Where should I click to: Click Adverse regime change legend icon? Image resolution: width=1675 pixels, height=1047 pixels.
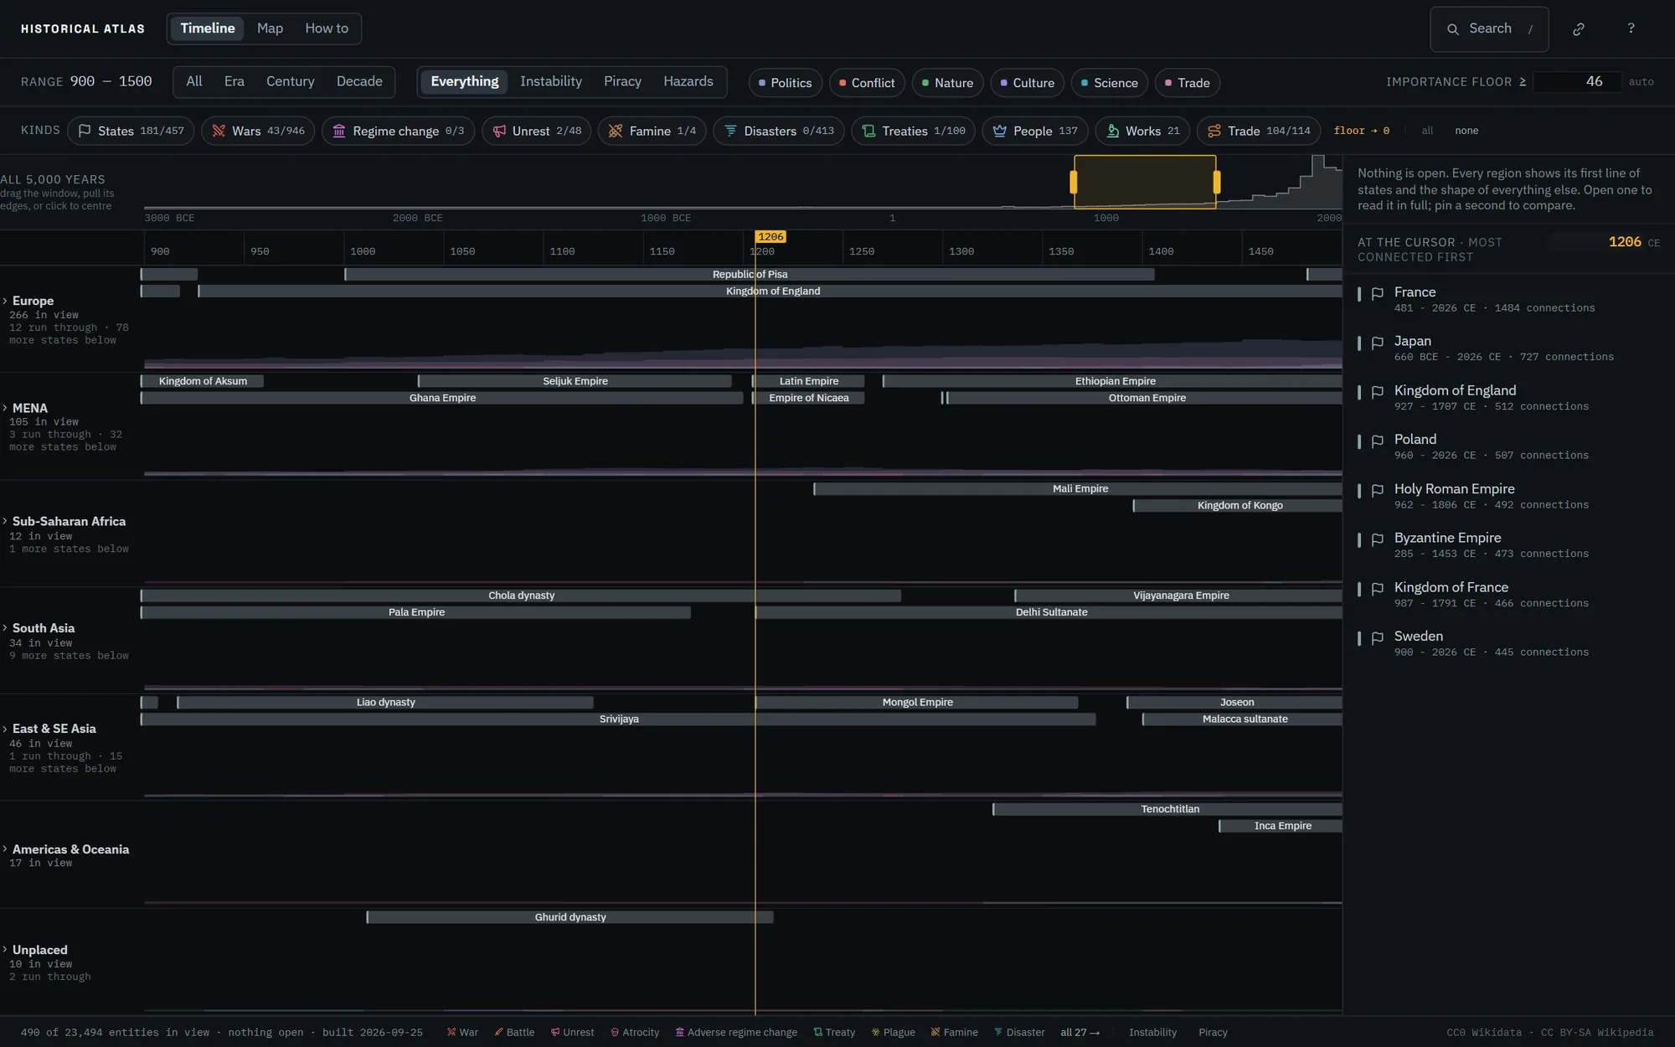(680, 1032)
